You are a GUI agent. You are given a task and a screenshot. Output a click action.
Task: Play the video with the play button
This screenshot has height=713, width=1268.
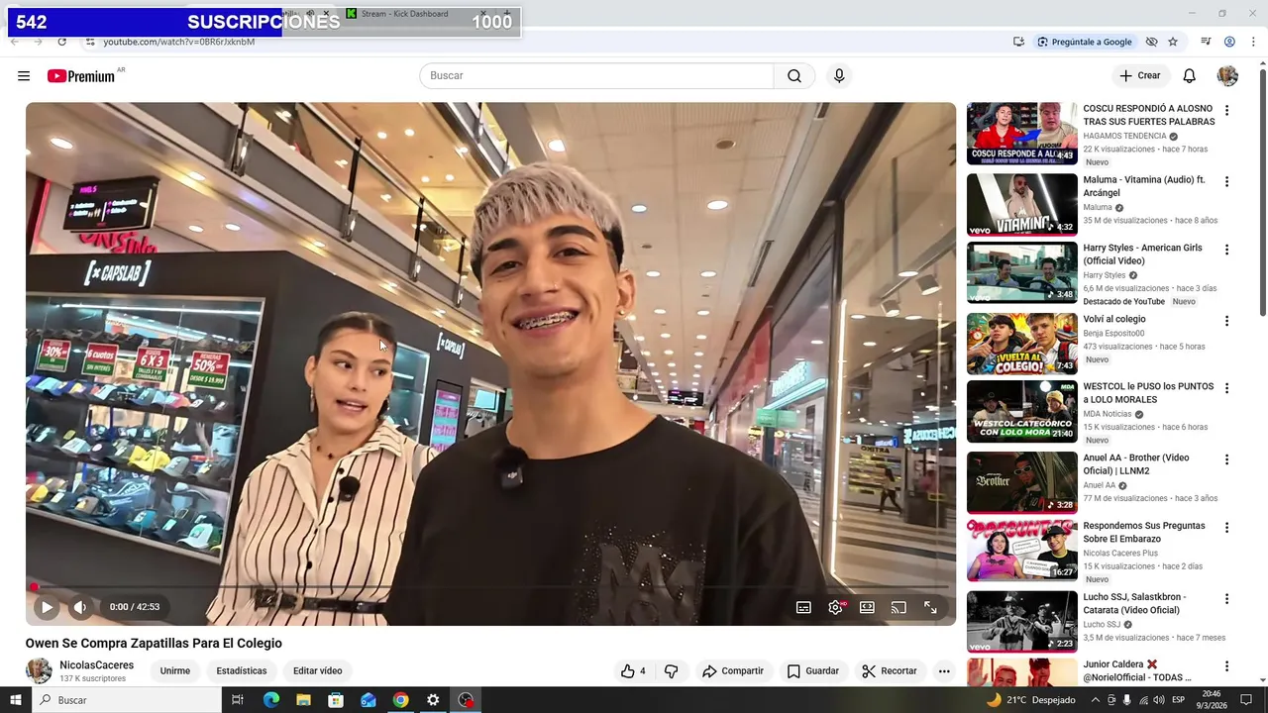[47, 607]
